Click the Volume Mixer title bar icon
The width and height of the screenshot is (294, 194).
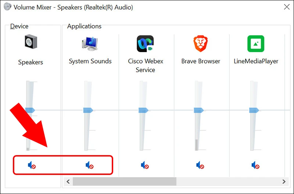[x=7, y=7]
